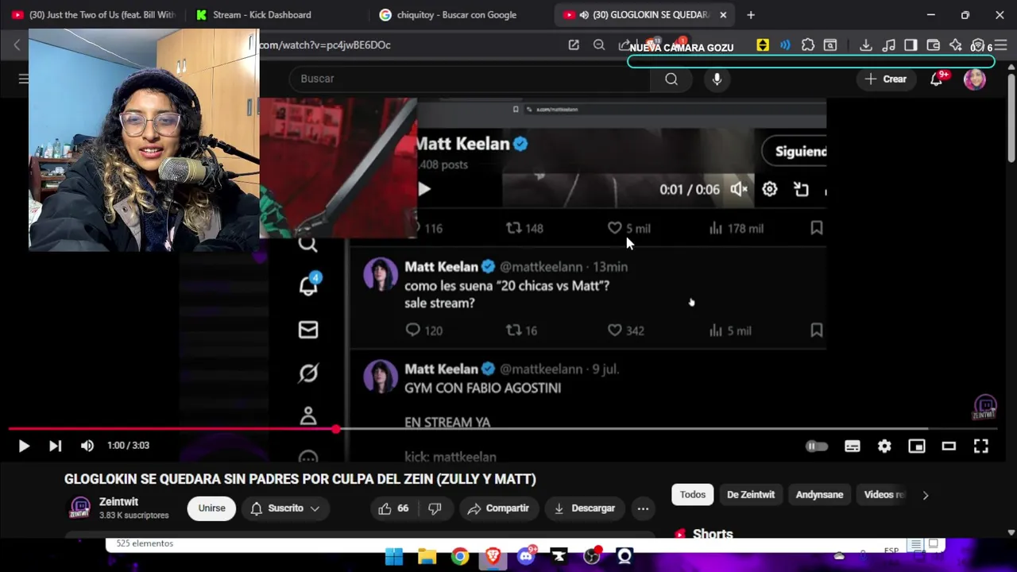The height and width of the screenshot is (572, 1017).
Task: Unmute the embedded clip volume
Action: coord(739,189)
